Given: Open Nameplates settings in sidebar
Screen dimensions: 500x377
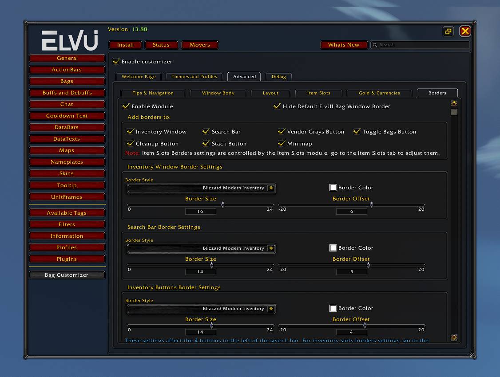Looking at the screenshot, I should pyautogui.click(x=67, y=162).
